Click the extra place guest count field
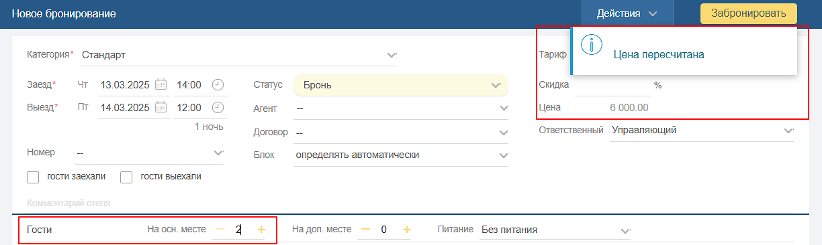 coord(383,230)
